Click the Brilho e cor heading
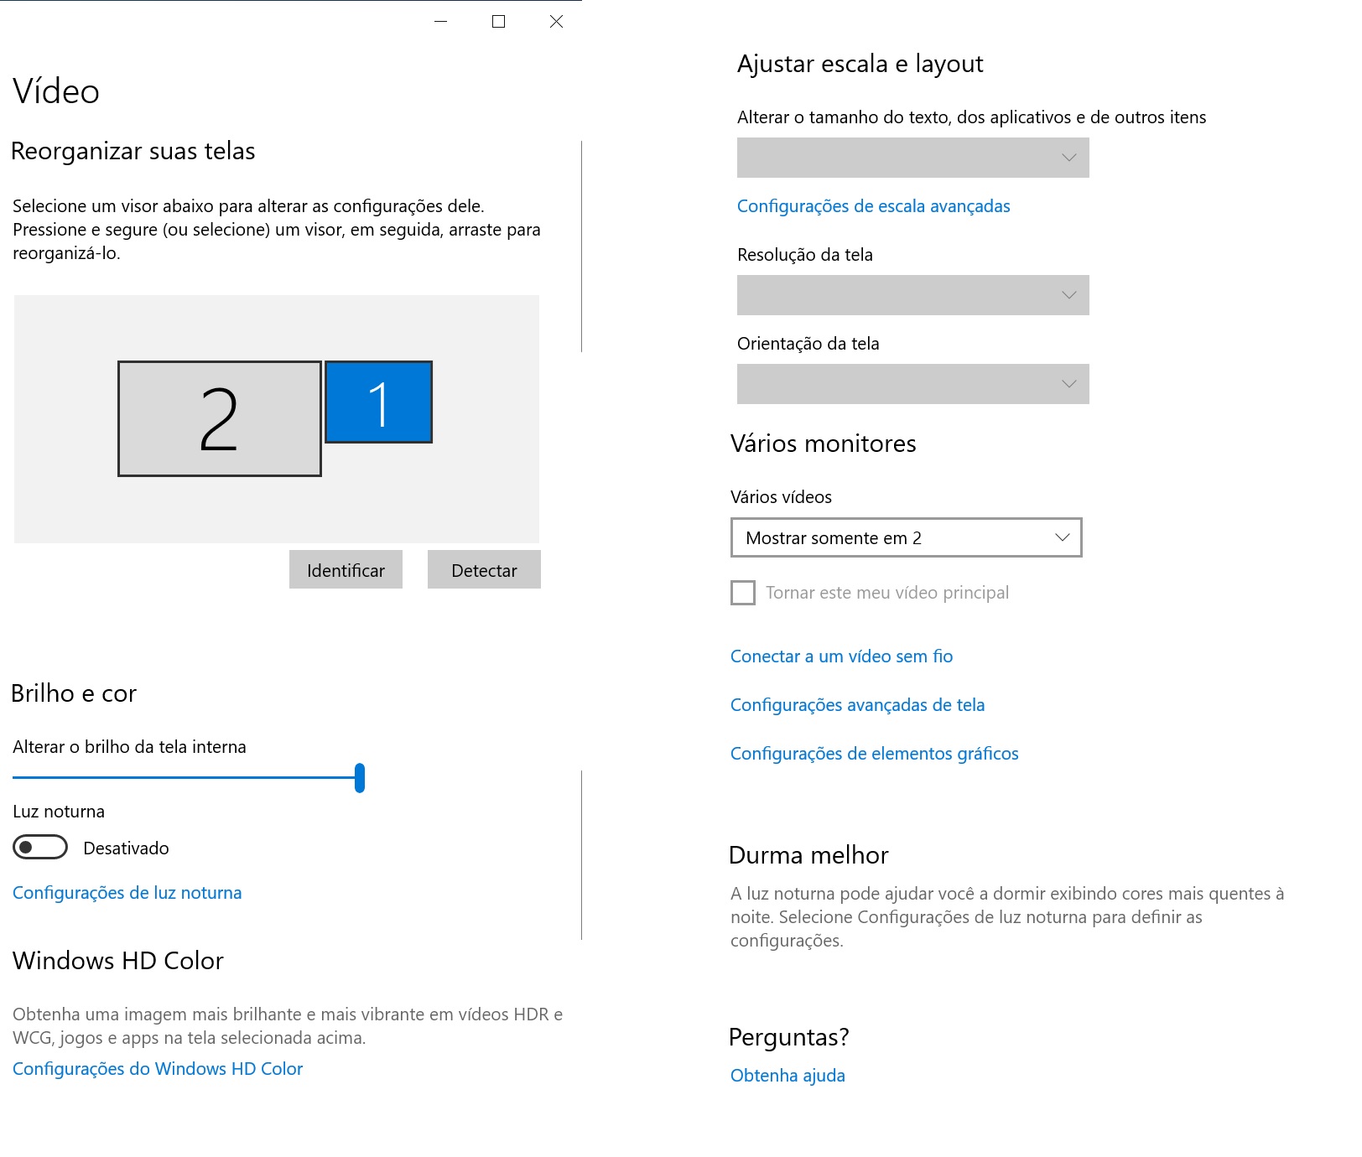This screenshot has width=1362, height=1157. coord(74,693)
